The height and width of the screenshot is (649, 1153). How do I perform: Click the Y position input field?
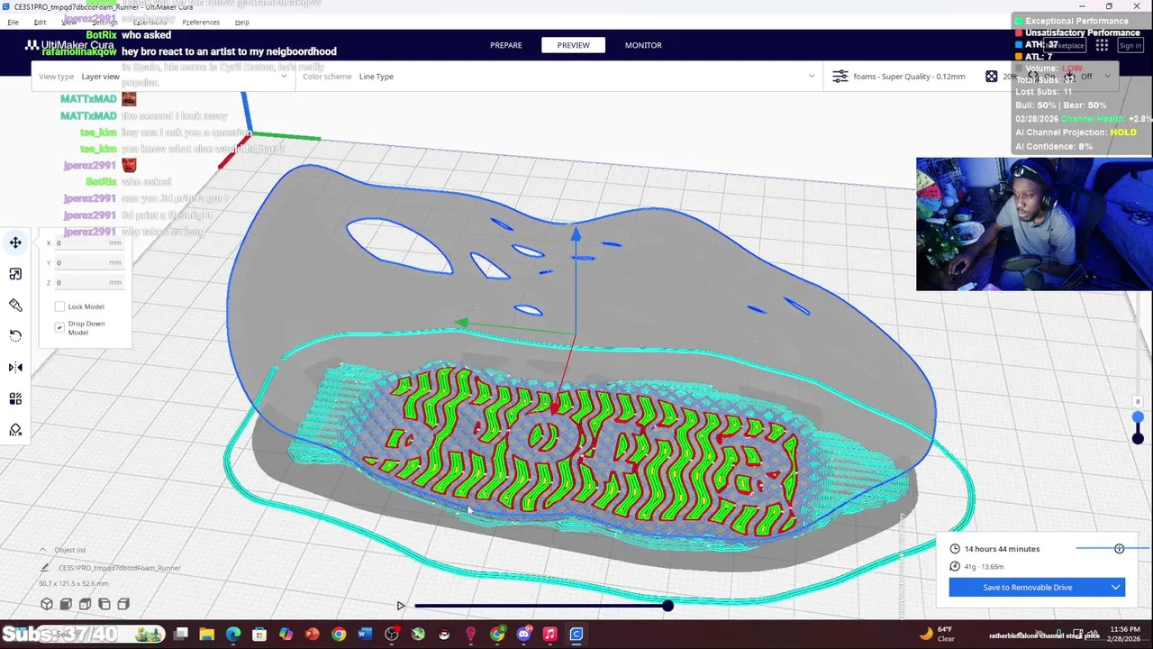(x=88, y=263)
